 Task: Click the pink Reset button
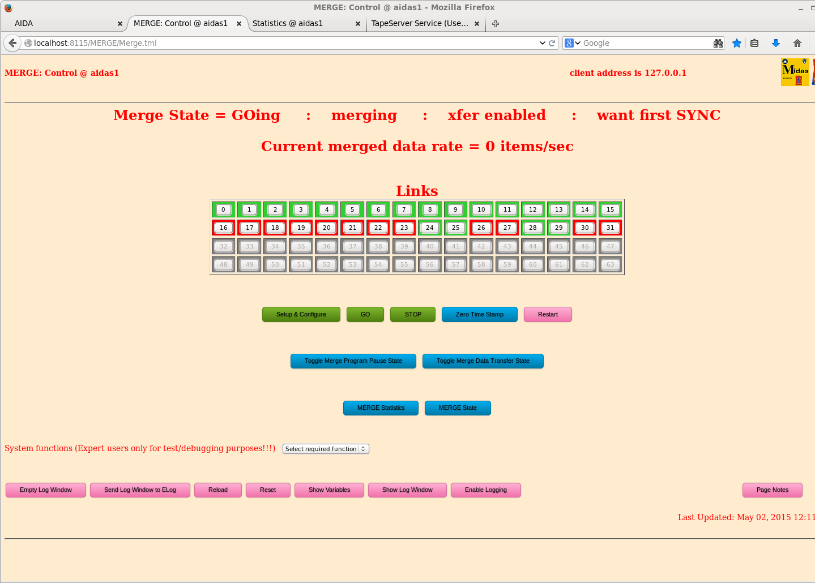[x=268, y=490]
